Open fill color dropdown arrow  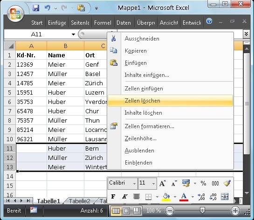pos(175,197)
